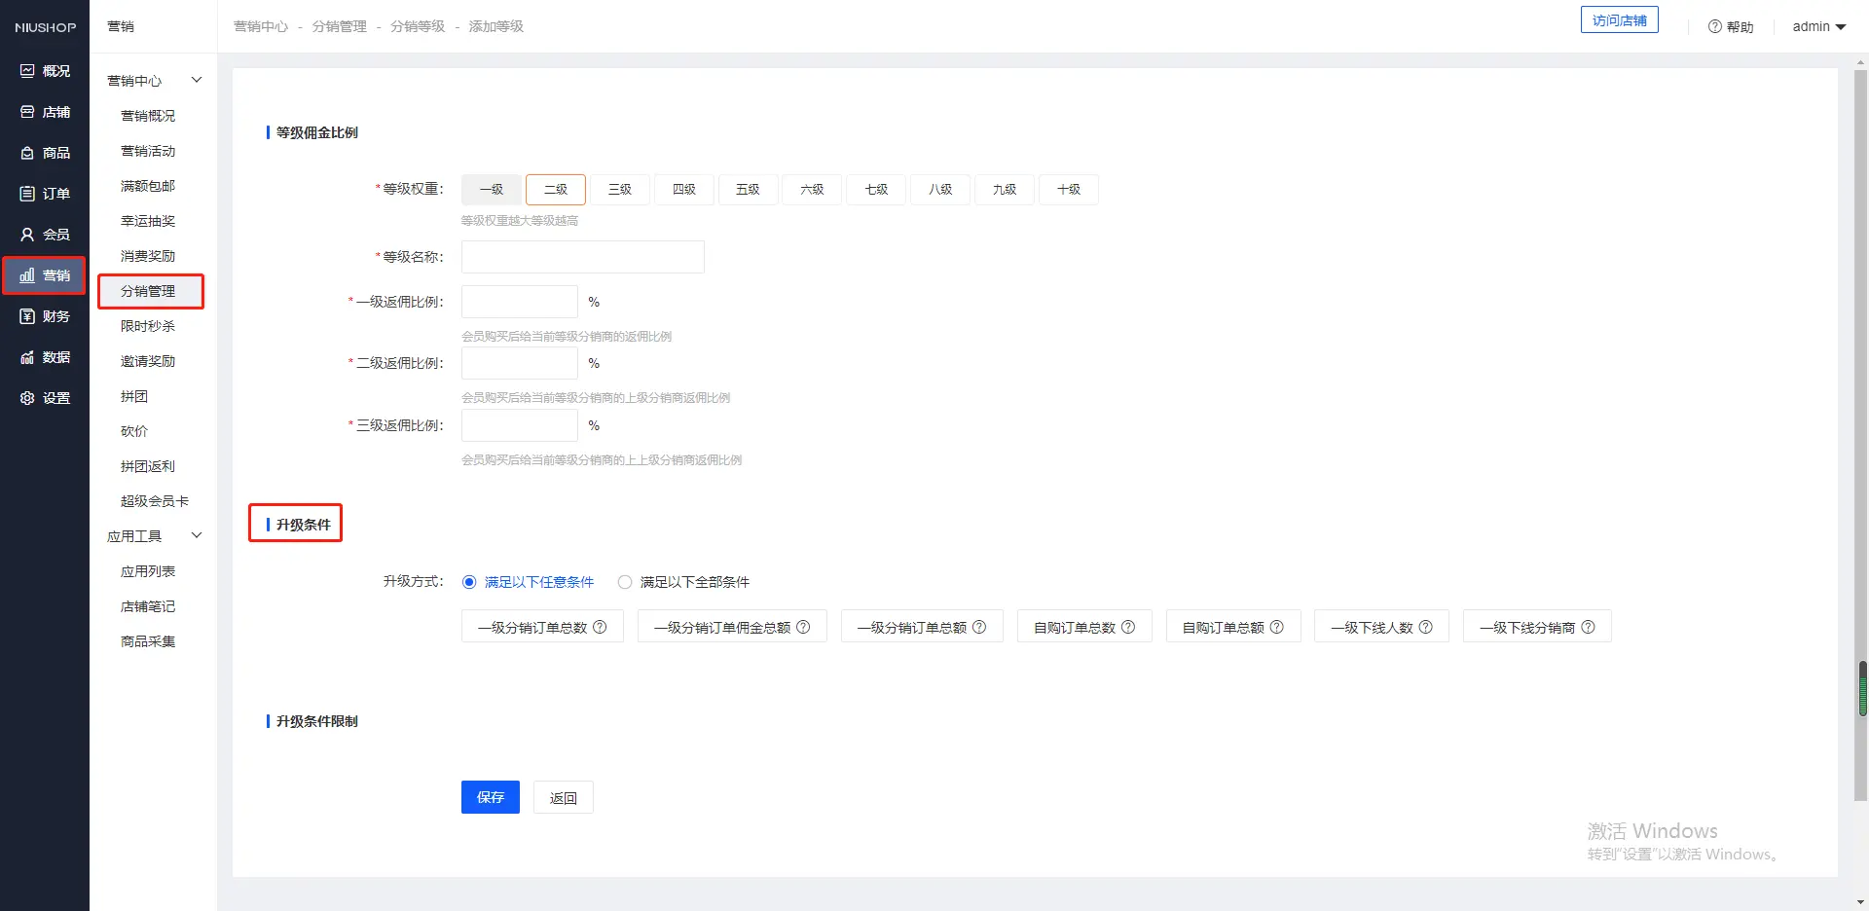1869x911 pixels.
Task: Focus the 等级名称 text input field
Action: pos(582,257)
